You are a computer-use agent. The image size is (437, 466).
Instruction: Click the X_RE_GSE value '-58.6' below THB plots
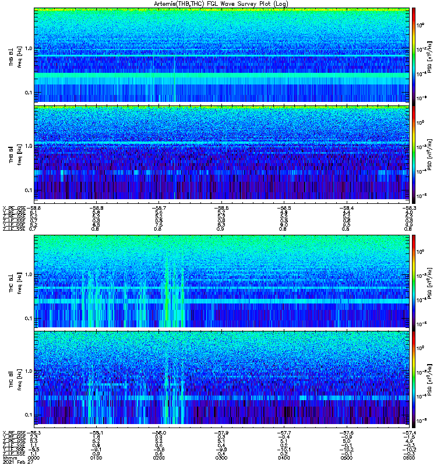click(x=221, y=208)
